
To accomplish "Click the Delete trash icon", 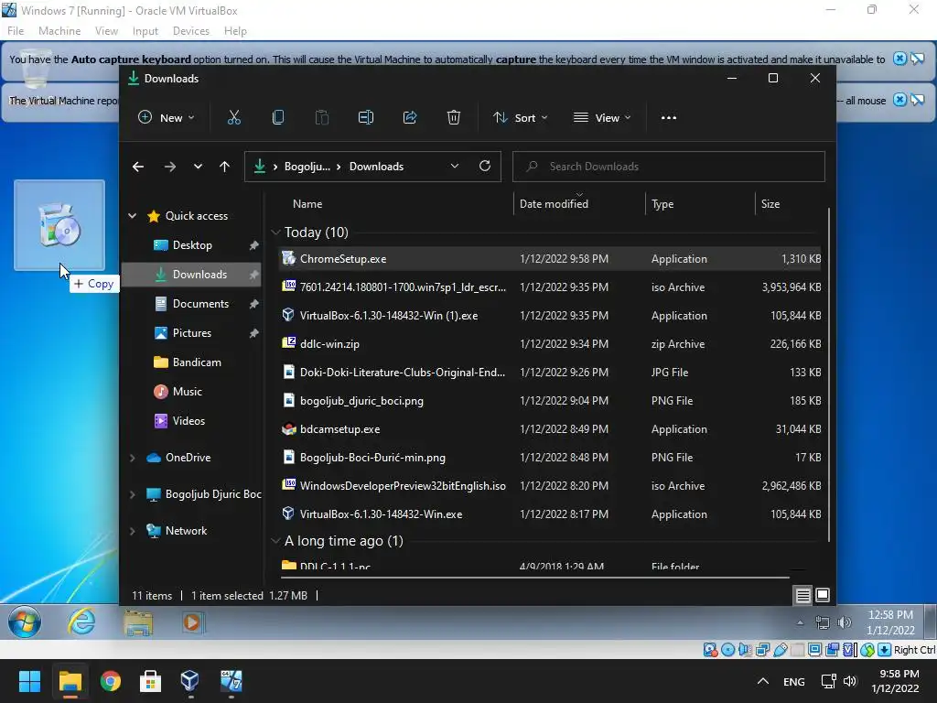I will [x=454, y=118].
